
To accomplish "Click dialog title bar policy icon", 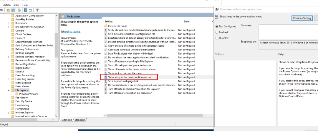I will point(217,9).
